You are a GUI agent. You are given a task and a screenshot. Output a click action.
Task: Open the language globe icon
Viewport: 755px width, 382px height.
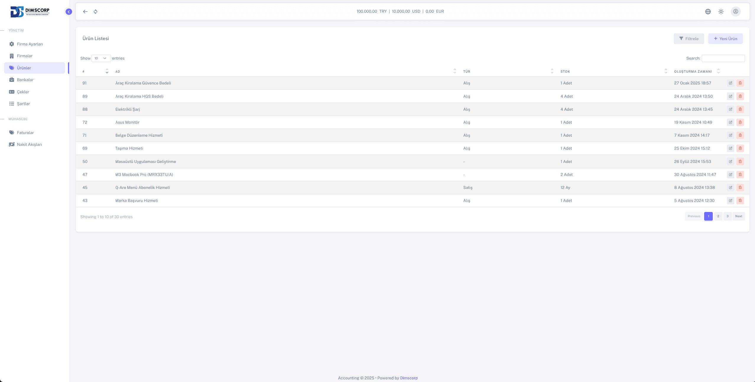(708, 12)
